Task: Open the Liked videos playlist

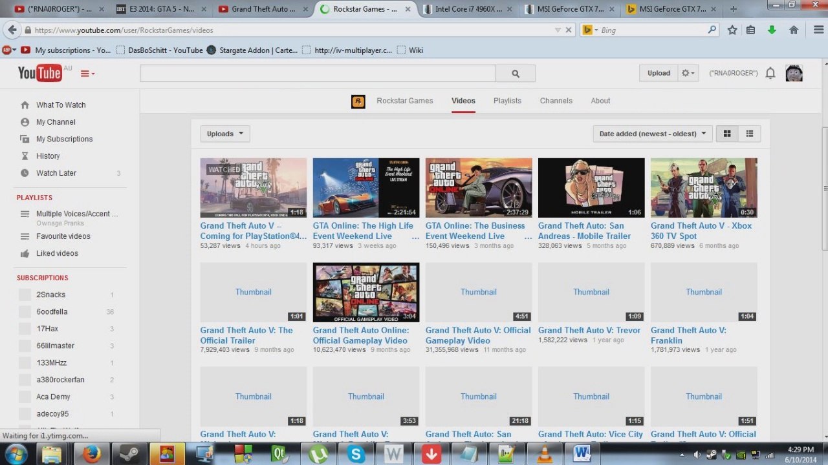Action: [57, 253]
